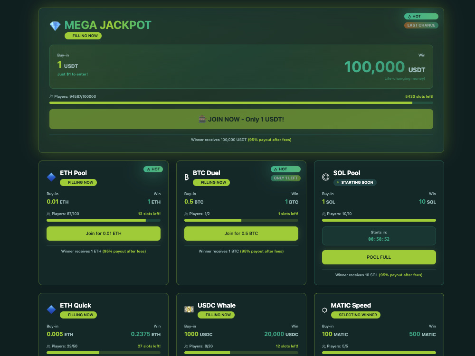Click the MEGA JACKPOT title
Image resolution: width=475 pixels, height=356 pixels.
pos(108,25)
